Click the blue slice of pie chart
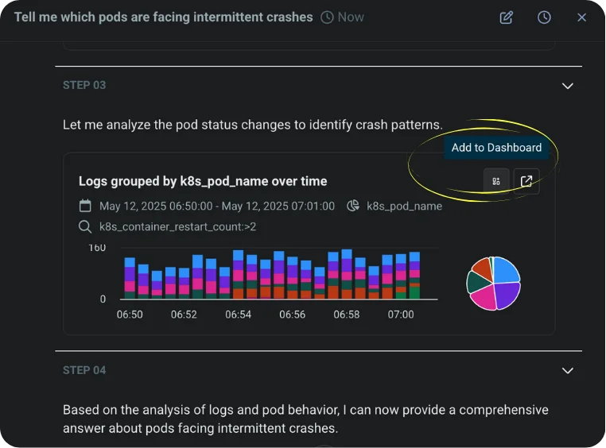Image resolution: width=606 pixels, height=448 pixels. pos(506,270)
